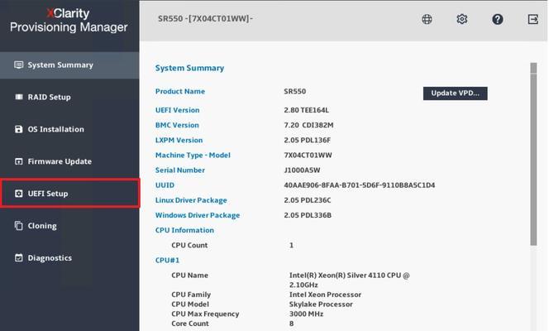
Task: Open System Summary in the sidebar
Action: [x=69, y=65]
